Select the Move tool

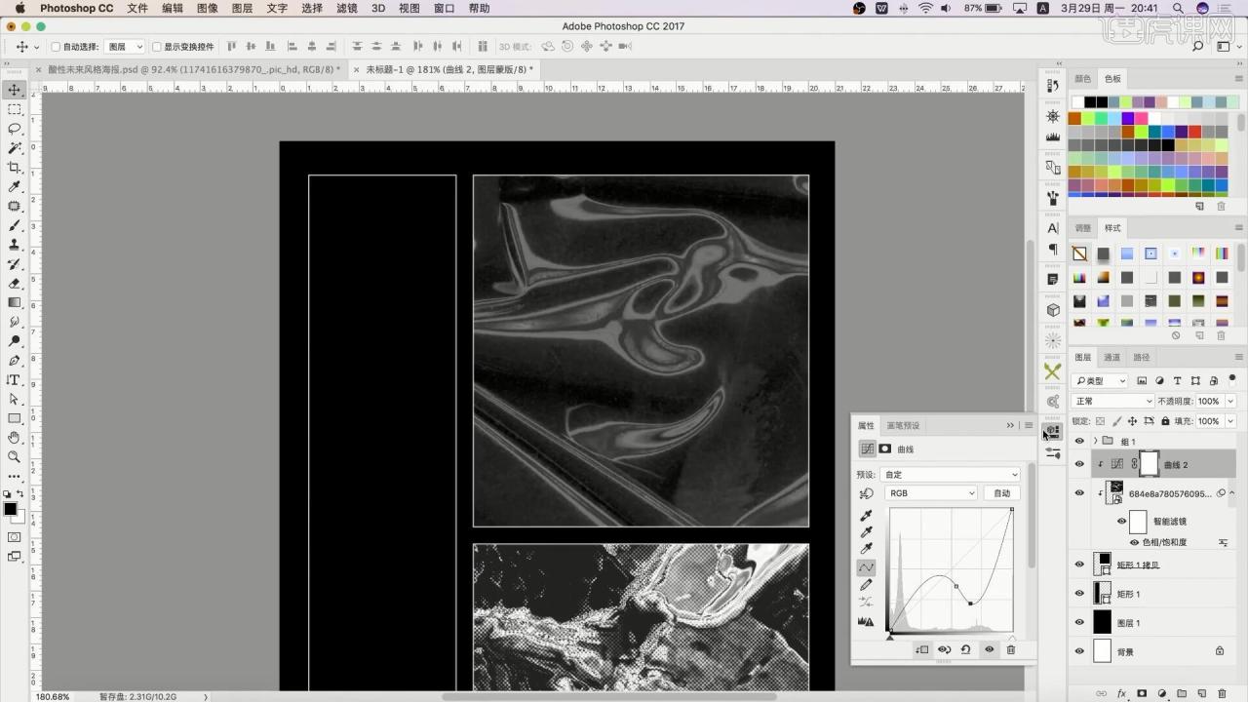click(15, 90)
